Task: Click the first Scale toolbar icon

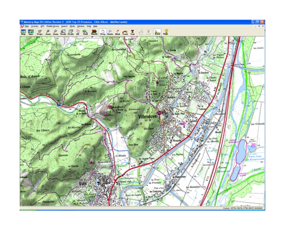Action: pos(63,32)
